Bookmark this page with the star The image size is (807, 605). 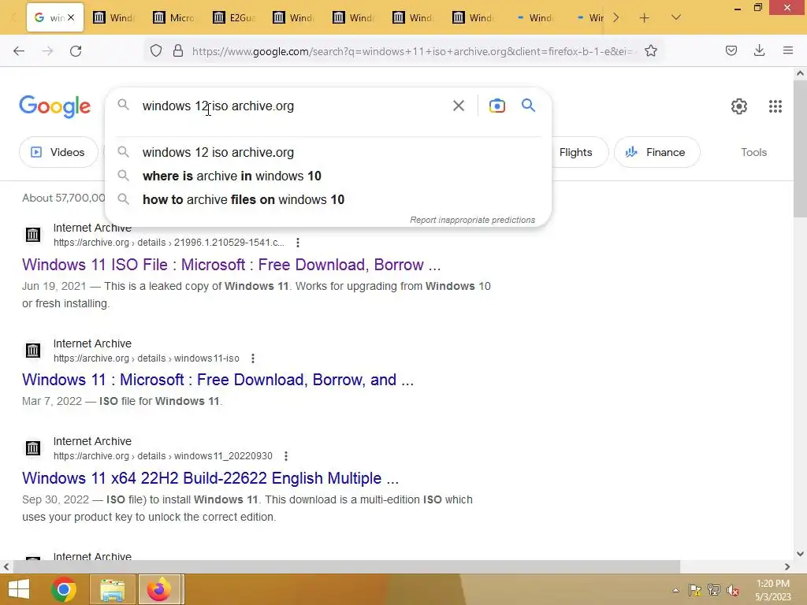pos(650,50)
